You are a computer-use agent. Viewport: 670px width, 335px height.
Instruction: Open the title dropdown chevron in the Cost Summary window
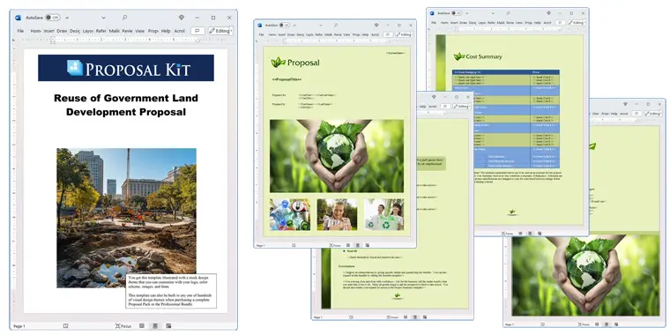pos(492,13)
